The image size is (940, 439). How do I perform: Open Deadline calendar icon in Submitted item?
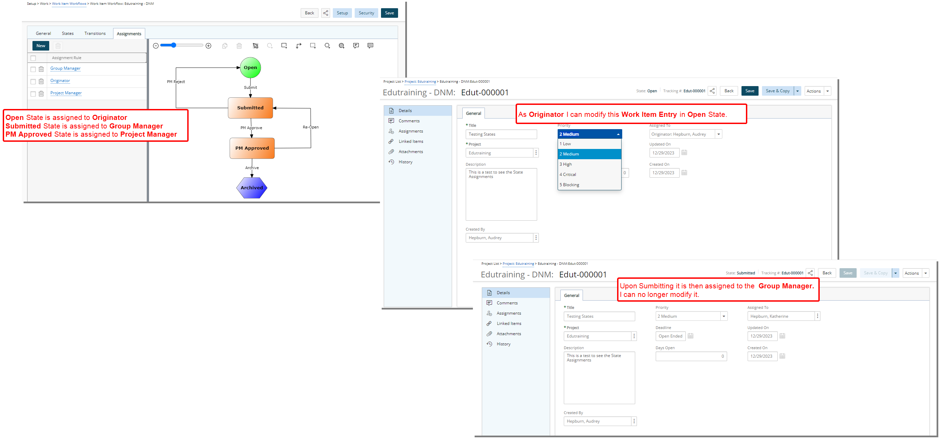point(691,337)
